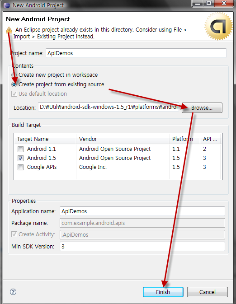This screenshot has height=304, width=236.
Task: Click the Google APIs target name
Action: (x=42, y=167)
